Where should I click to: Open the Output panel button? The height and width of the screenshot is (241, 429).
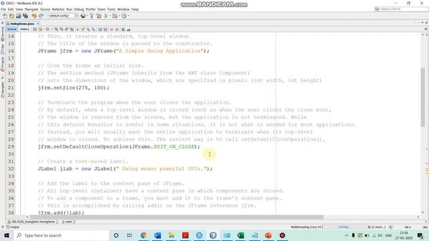click(x=13, y=227)
